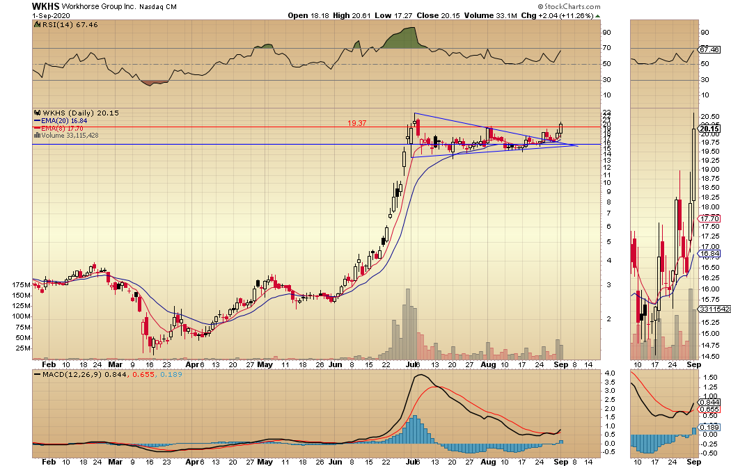Click the Aug label on the upper date axis
This screenshot has height=468, width=731.
(x=488, y=364)
